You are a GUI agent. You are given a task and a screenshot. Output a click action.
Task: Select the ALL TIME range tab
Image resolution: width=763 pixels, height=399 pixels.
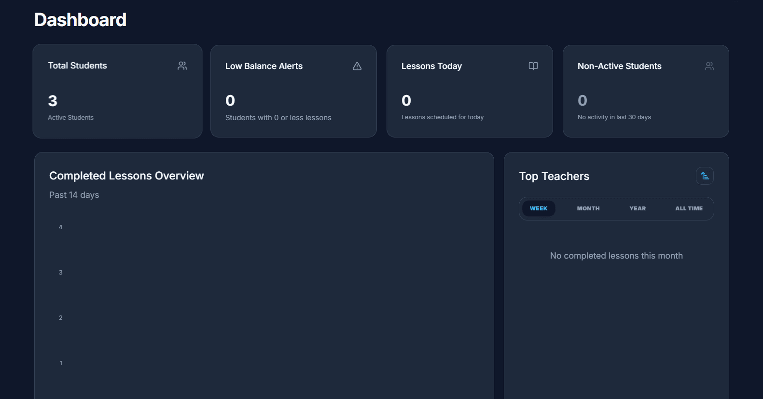(x=689, y=208)
